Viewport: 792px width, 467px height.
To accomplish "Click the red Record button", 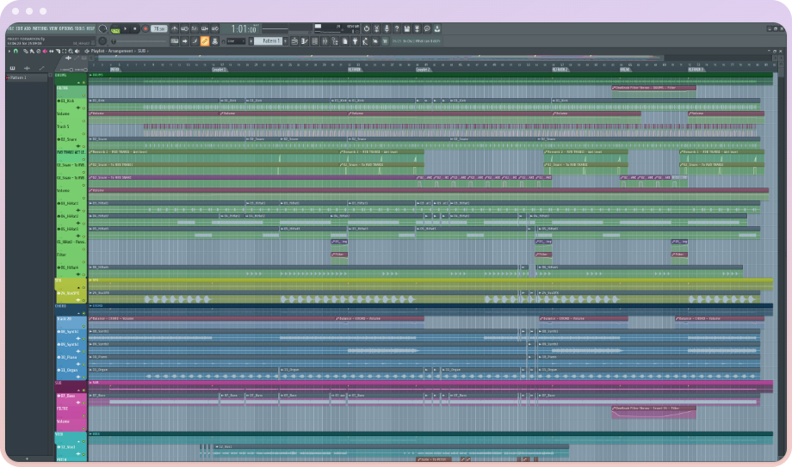I will [x=145, y=28].
